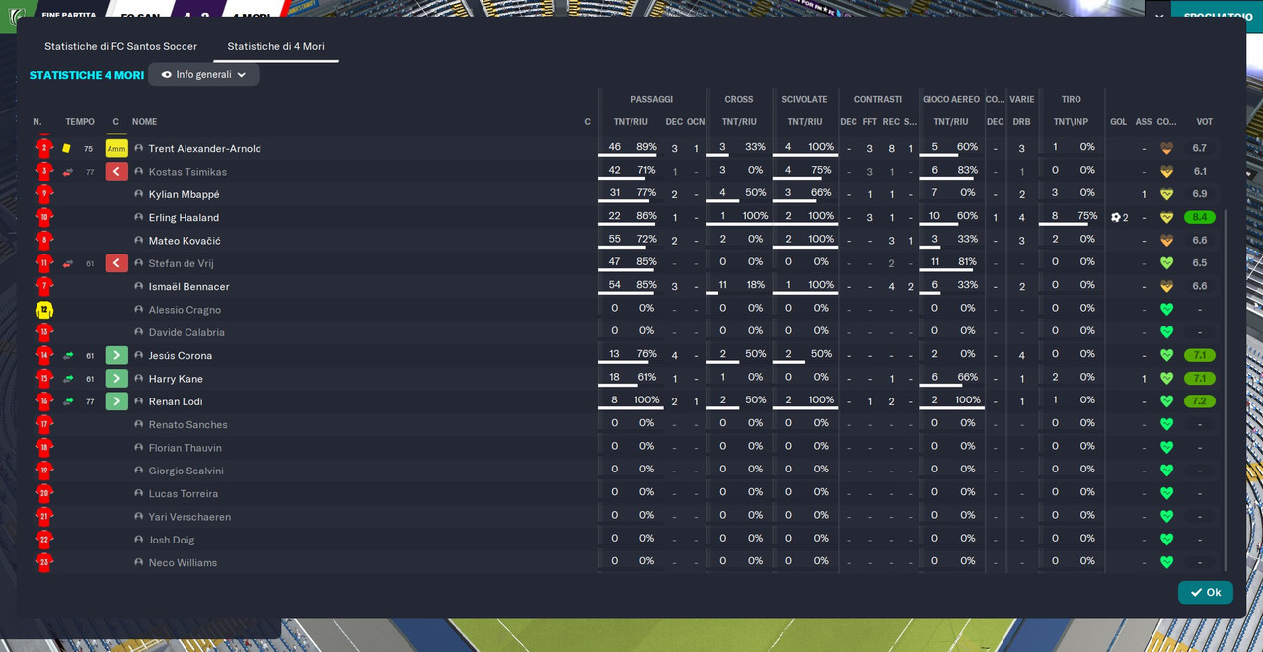
Task: Click Jesús Corona substituted-on green arrow icon
Action: coord(68,356)
